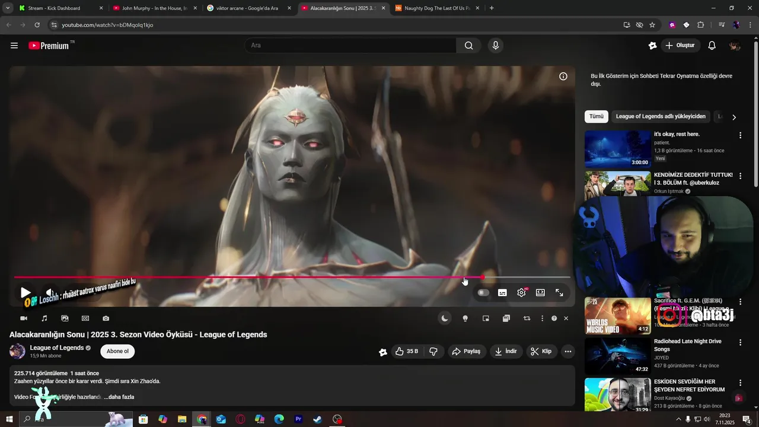Click the progress bar scrubber handle

tap(482, 277)
